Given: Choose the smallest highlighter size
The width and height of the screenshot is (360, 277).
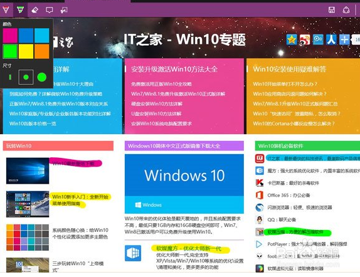Looking at the screenshot, I should click(10, 77).
